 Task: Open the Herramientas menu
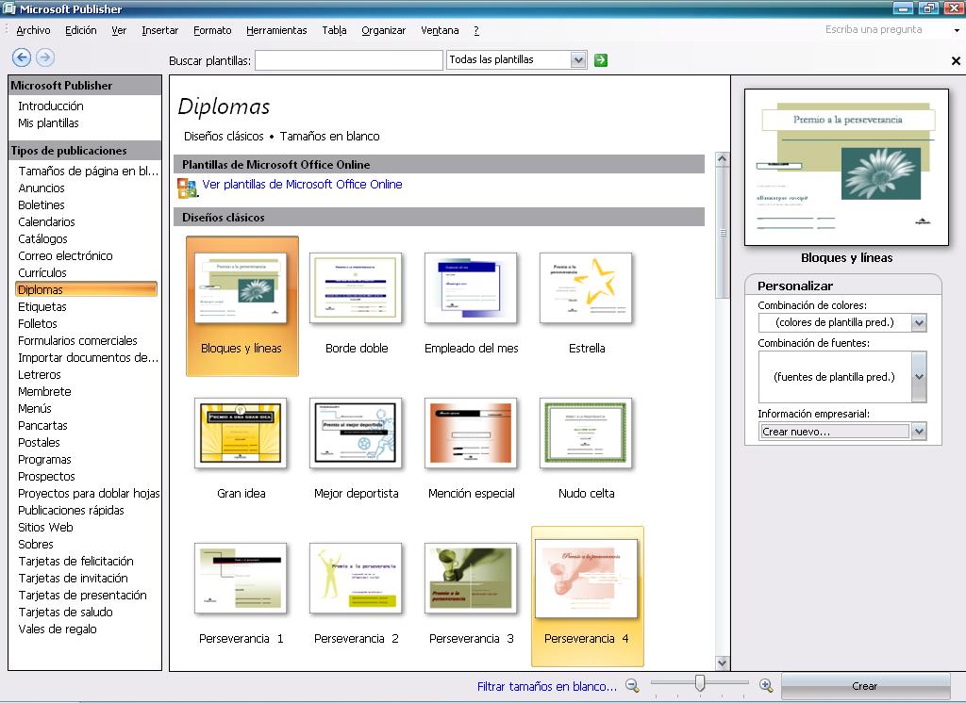click(x=276, y=30)
